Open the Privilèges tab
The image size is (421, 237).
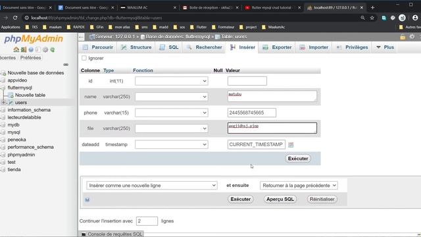[x=353, y=47]
